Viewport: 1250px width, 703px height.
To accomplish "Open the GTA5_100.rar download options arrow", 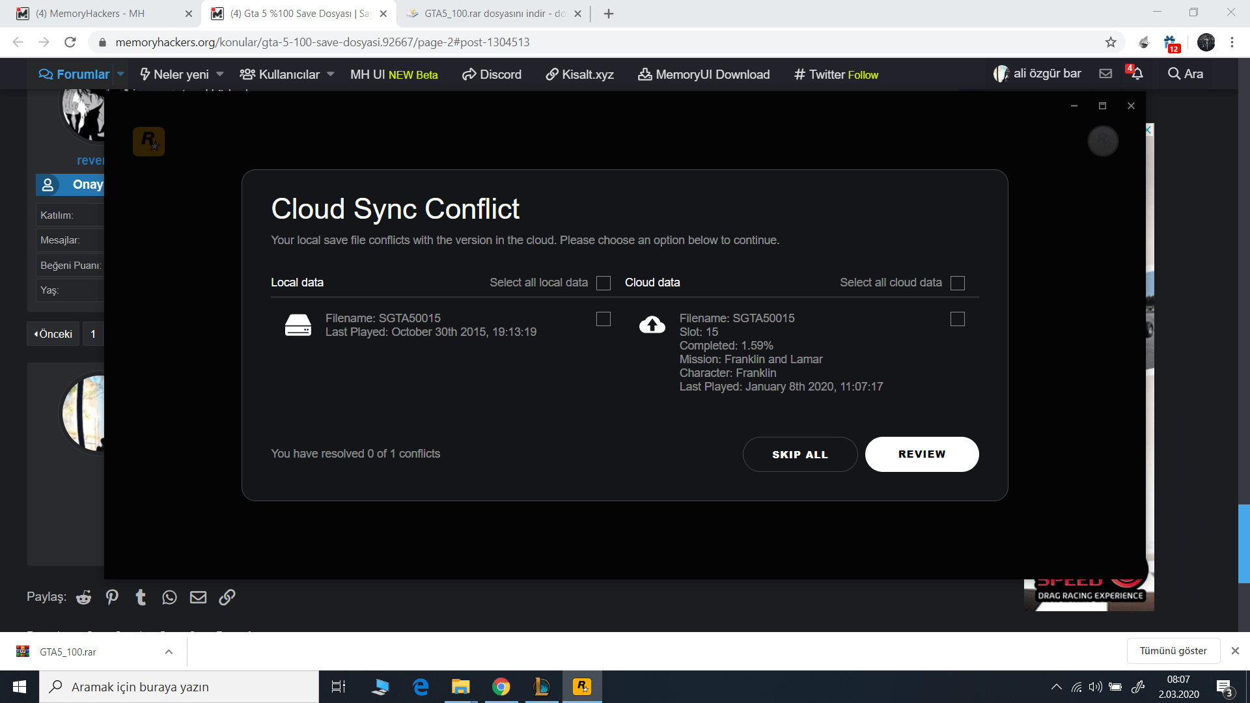I will 169,652.
